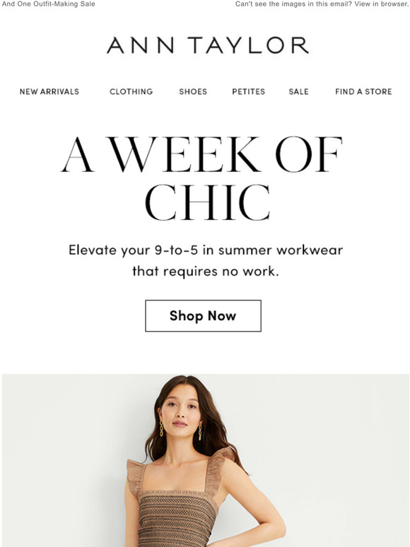Click the brown smocked ruffle-strap top
The height and width of the screenshot is (547, 410).
176,510
